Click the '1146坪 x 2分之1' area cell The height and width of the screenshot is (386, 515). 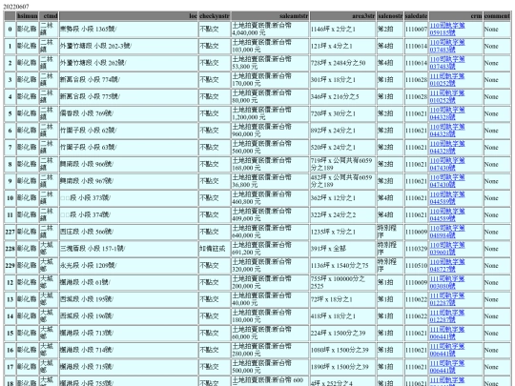coord(343,30)
